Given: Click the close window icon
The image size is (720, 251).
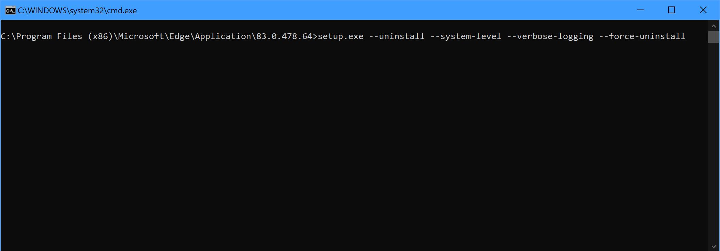Looking at the screenshot, I should [x=703, y=10].
